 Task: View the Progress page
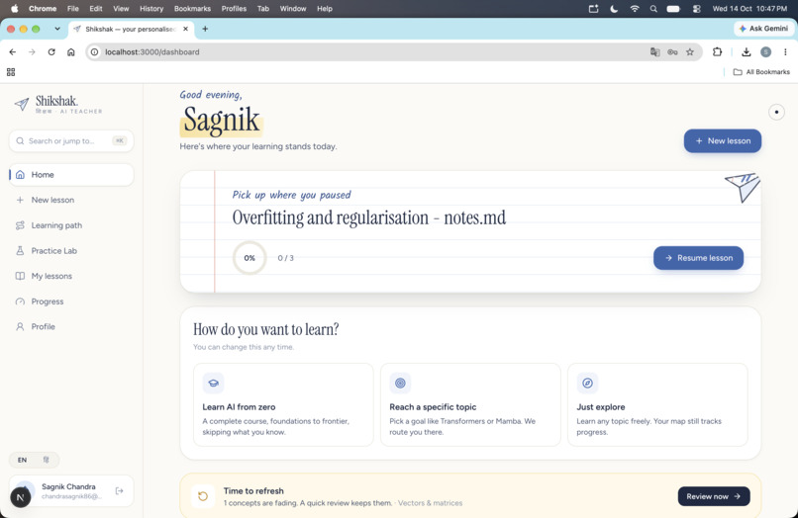click(71, 302)
